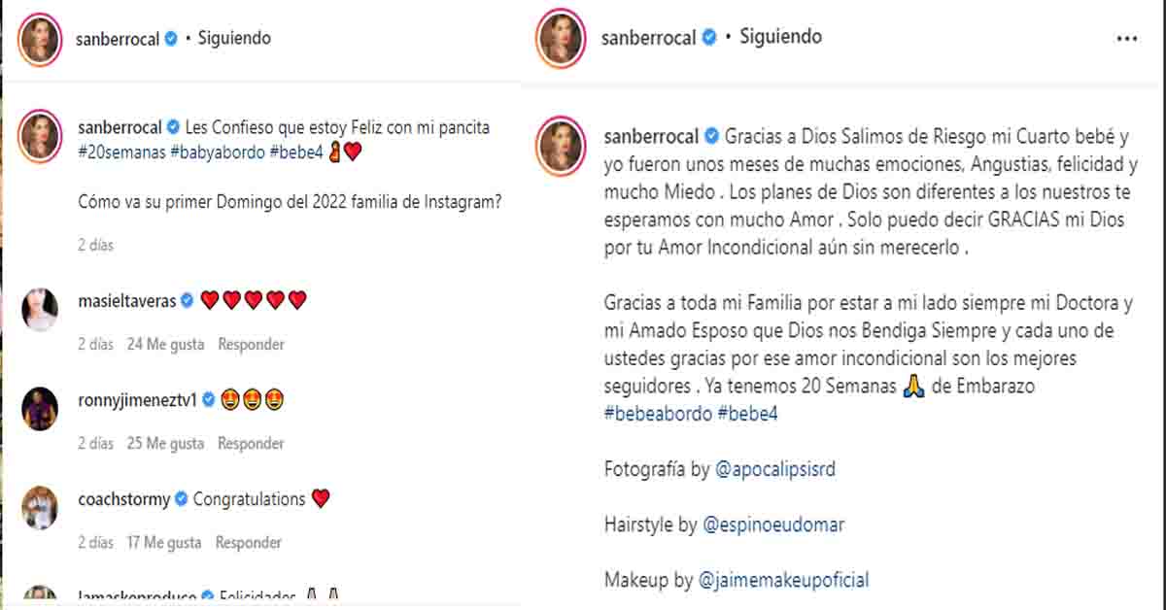Visit the @jaimemakeupoficial profile
1166x610 pixels.
point(783,580)
